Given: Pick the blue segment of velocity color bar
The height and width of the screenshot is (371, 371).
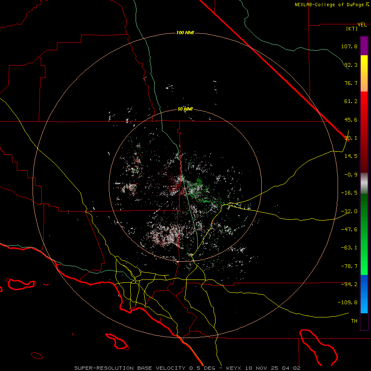Looking at the screenshot, I should tap(364, 294).
